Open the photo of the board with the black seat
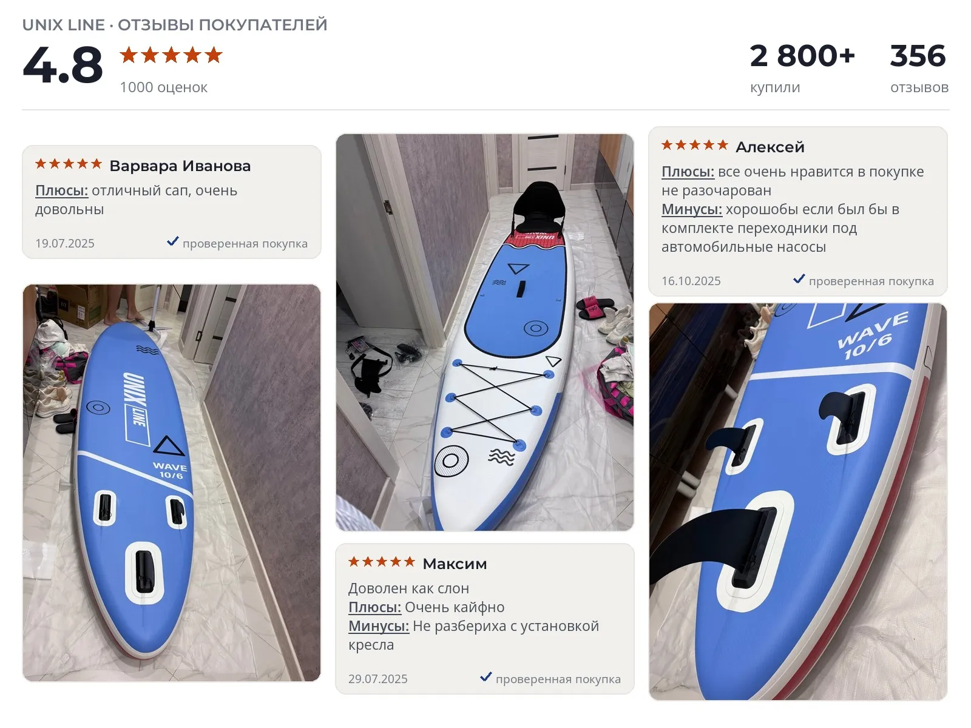Screen dimensions: 971x728 tap(485, 332)
